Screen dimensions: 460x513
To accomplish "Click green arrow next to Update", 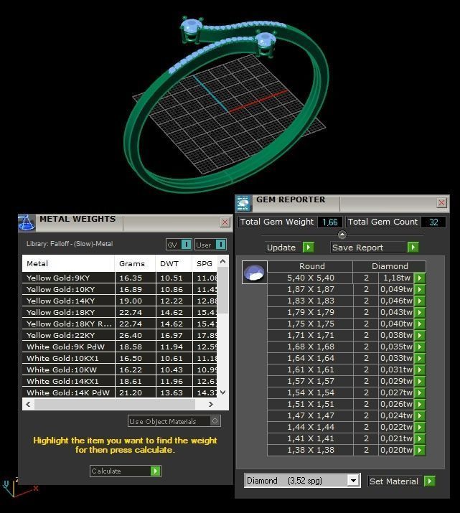I will tap(308, 248).
